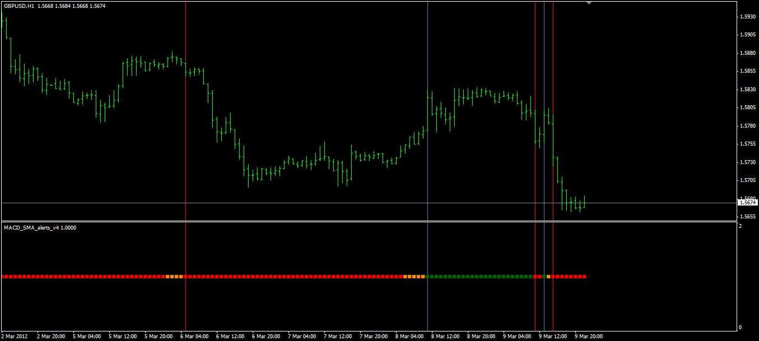The image size is (759, 341).
Task: Click the 1.5780 price scale label
Action: (748, 126)
